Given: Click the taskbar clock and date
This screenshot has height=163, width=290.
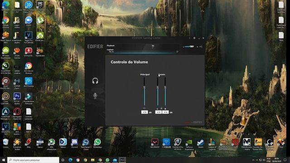Looking at the screenshot, I should point(277,160).
